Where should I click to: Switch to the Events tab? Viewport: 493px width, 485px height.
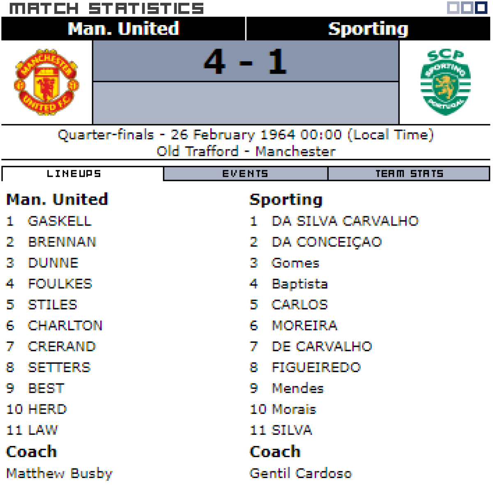245,174
